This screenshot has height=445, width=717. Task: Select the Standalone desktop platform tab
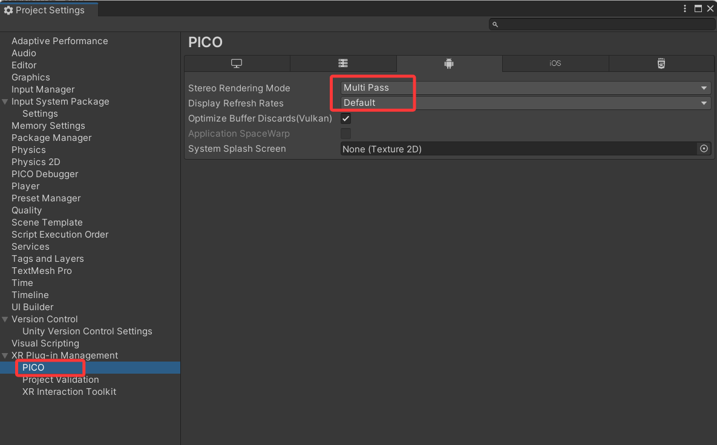(237, 63)
